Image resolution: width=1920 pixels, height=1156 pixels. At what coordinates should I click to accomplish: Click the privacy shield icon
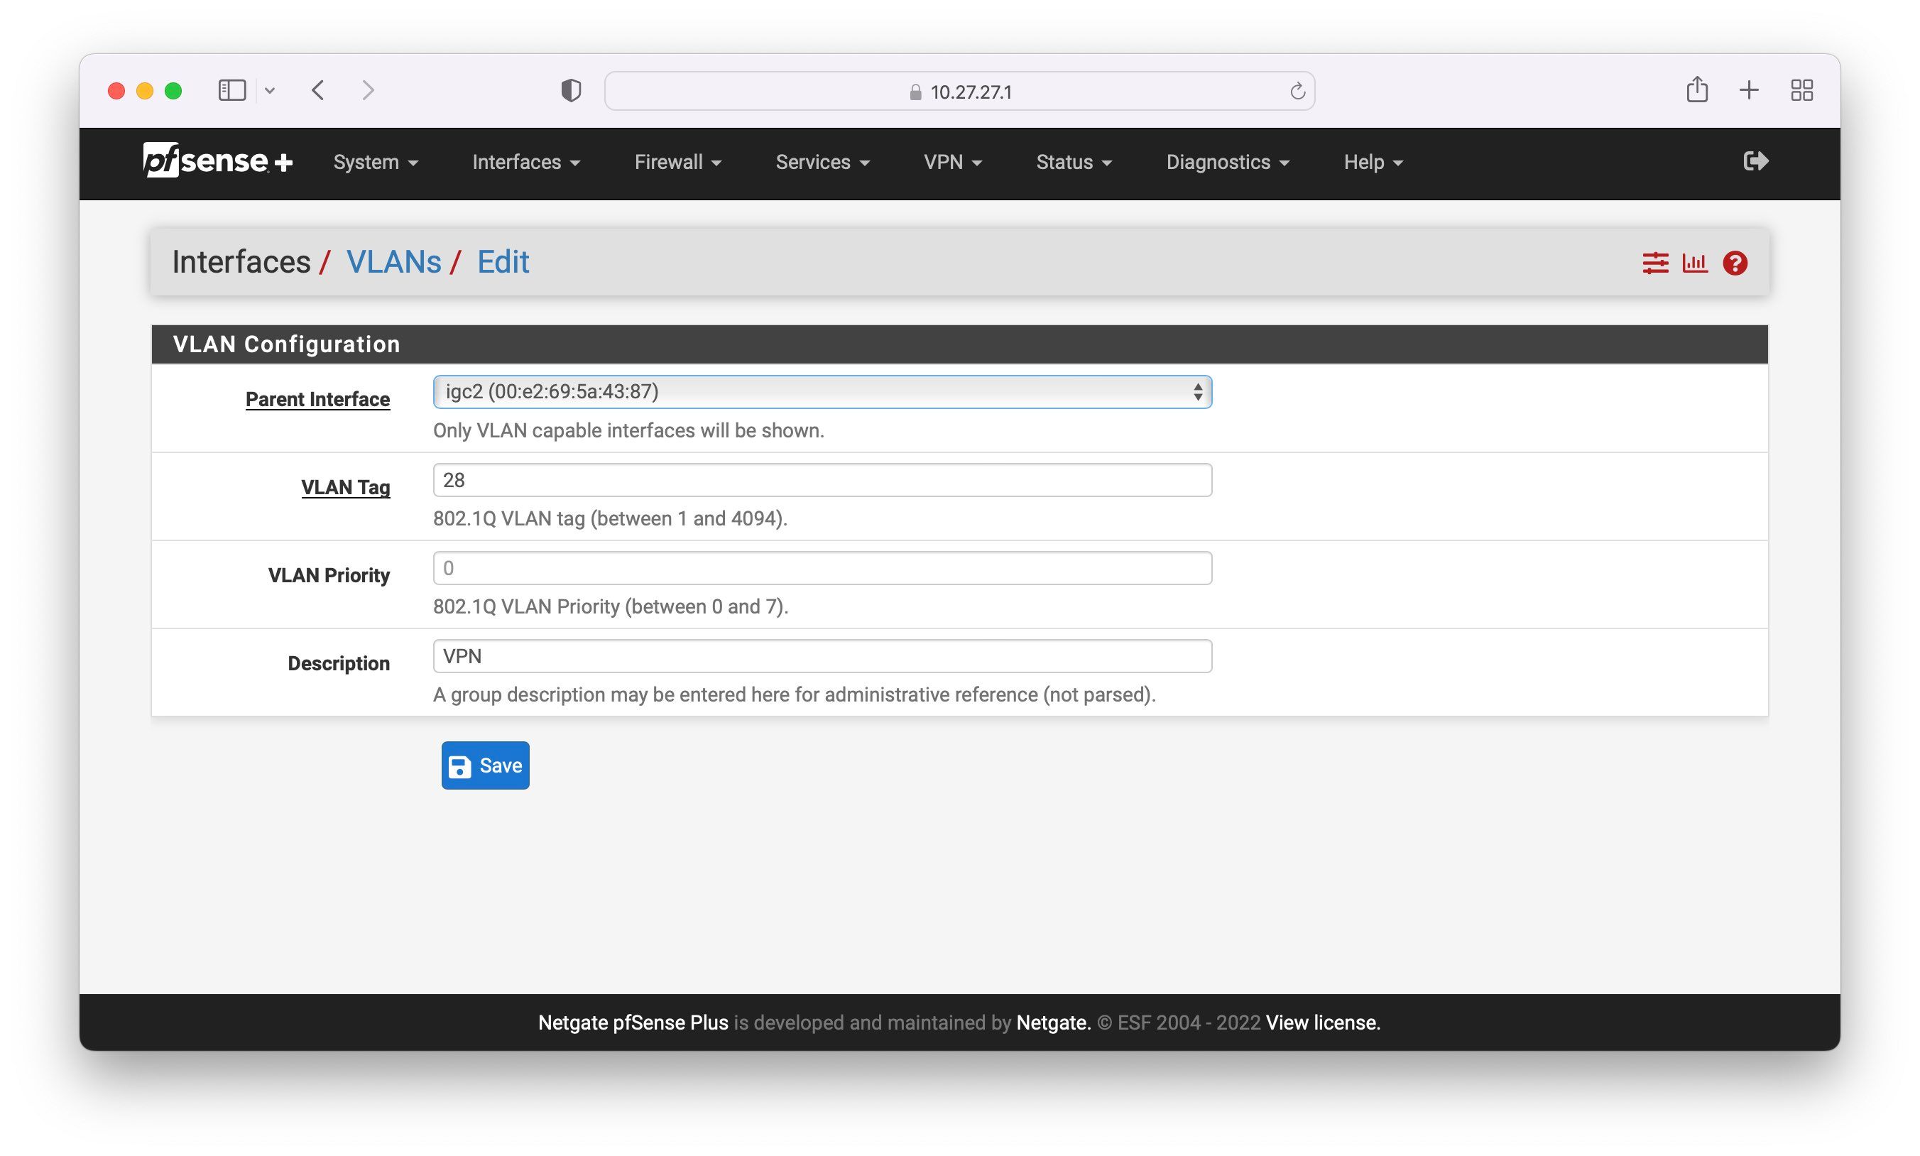click(571, 90)
